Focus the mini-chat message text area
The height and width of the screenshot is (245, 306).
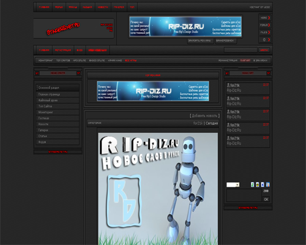click(244, 195)
